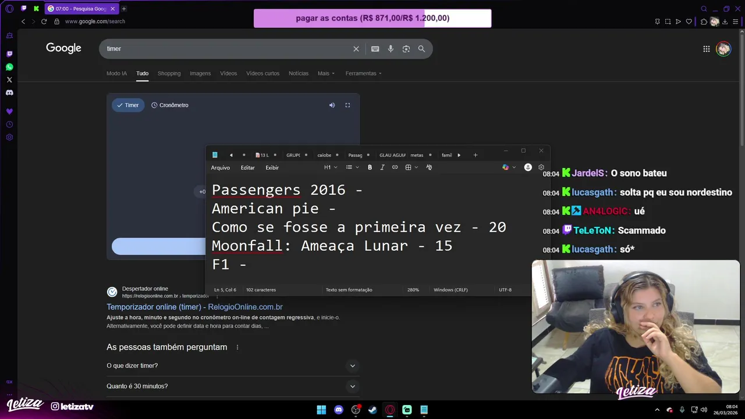
Task: Open Google apps grid
Action: pyautogui.click(x=707, y=49)
